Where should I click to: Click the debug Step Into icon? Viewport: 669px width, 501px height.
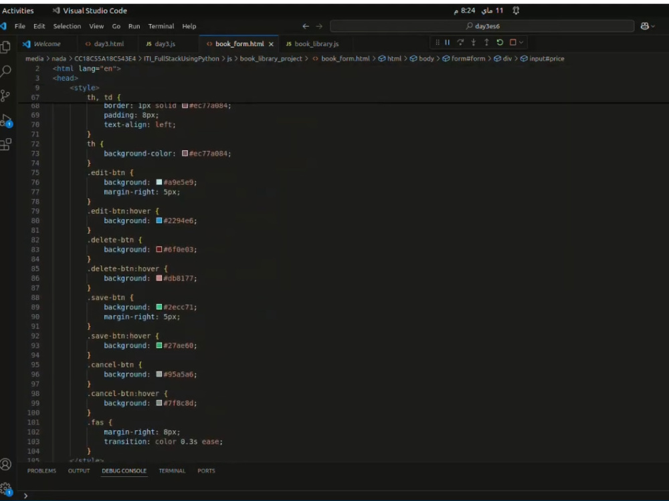pyautogui.click(x=473, y=42)
